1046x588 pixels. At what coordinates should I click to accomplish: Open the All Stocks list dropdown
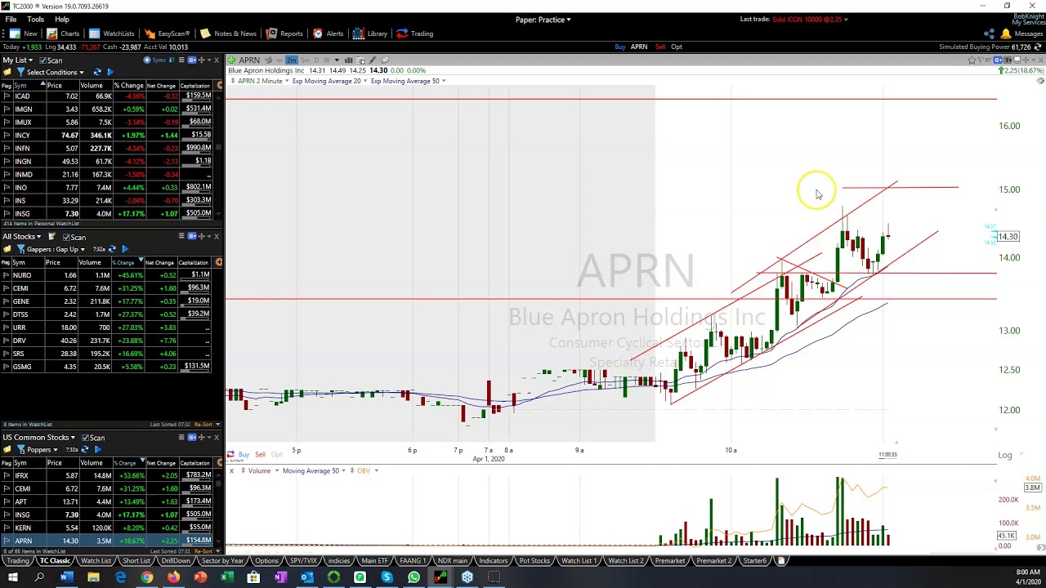click(x=21, y=237)
